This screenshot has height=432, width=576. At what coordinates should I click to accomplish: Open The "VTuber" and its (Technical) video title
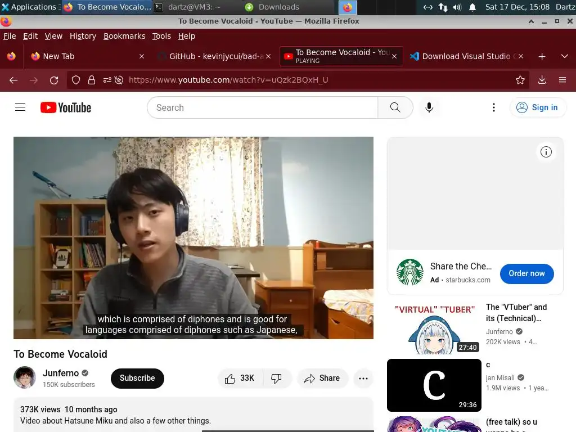[516, 313]
